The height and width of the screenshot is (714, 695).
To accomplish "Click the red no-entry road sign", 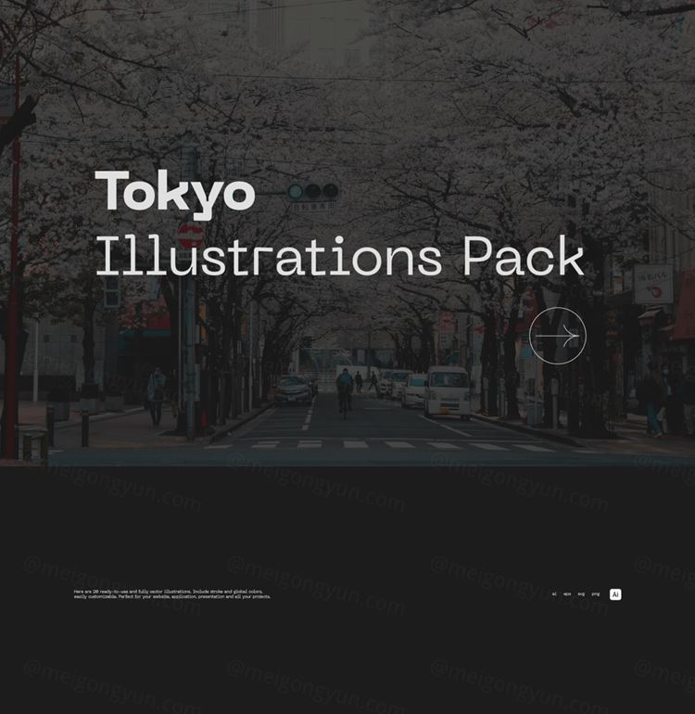I will pos(191,235).
